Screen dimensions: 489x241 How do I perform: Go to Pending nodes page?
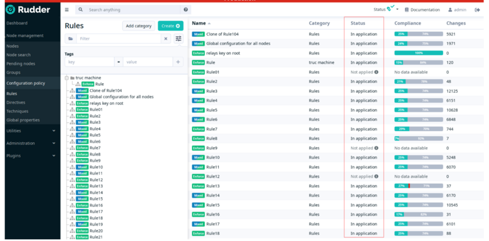[21, 63]
